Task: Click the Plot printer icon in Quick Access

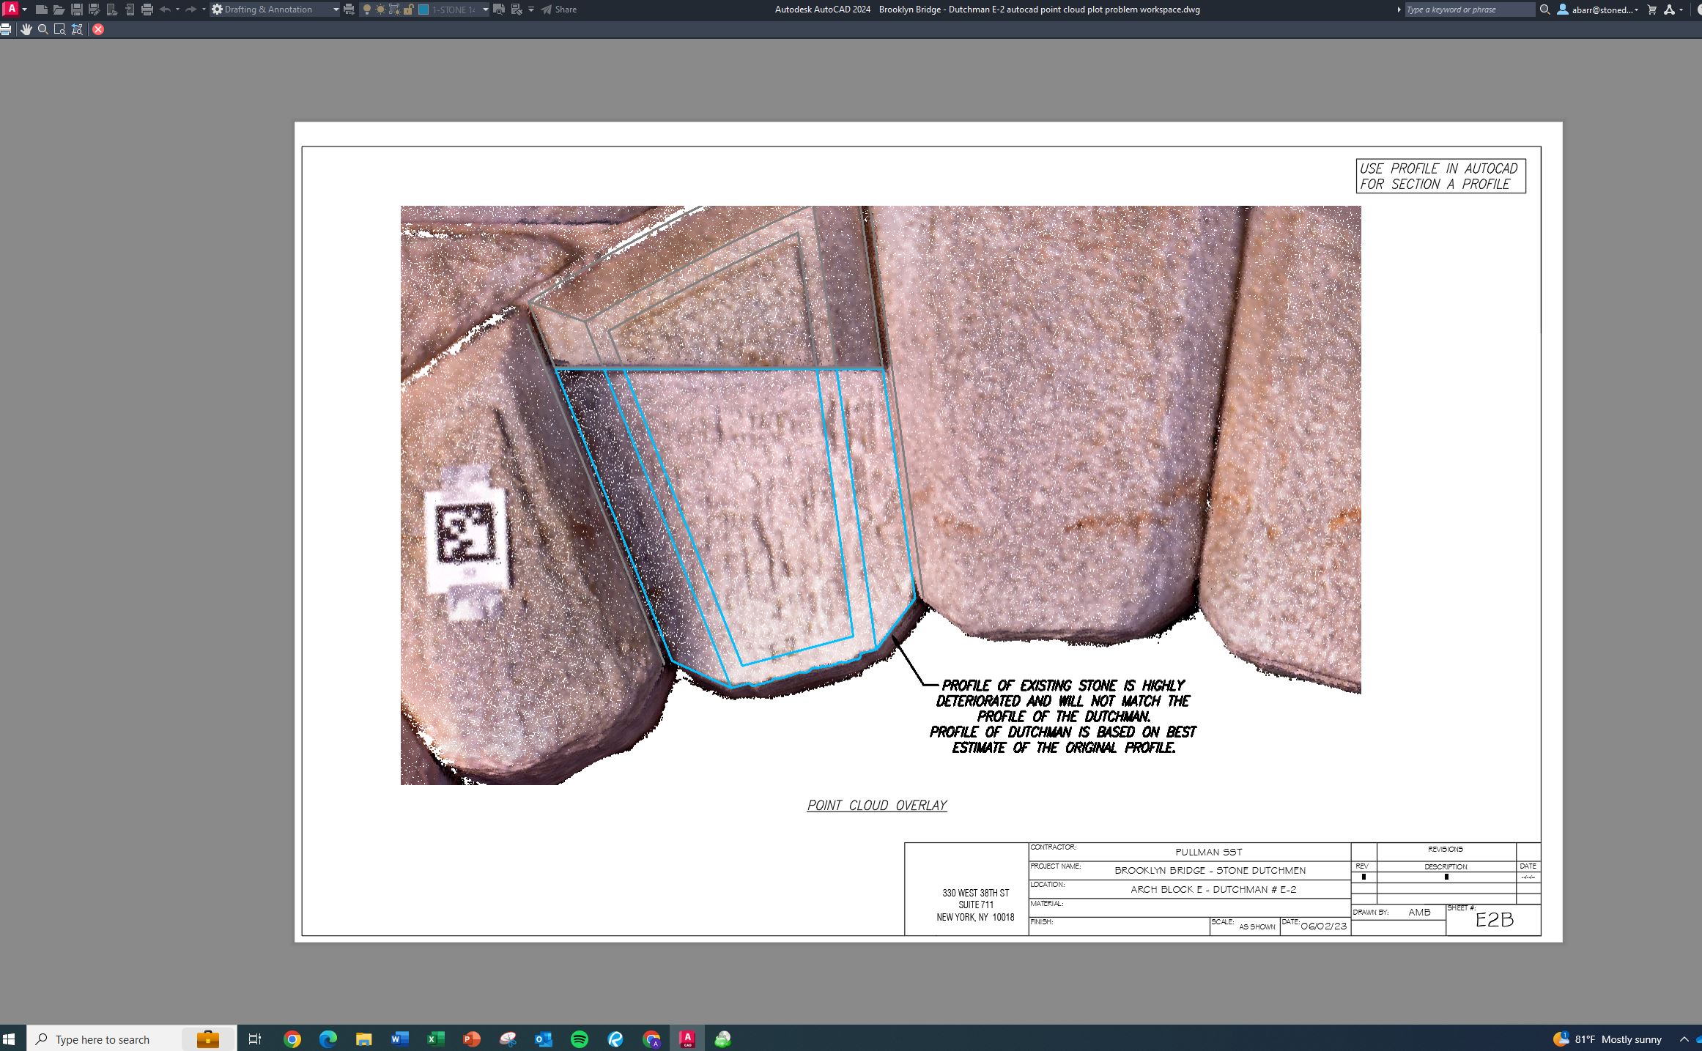Action: pyautogui.click(x=147, y=10)
